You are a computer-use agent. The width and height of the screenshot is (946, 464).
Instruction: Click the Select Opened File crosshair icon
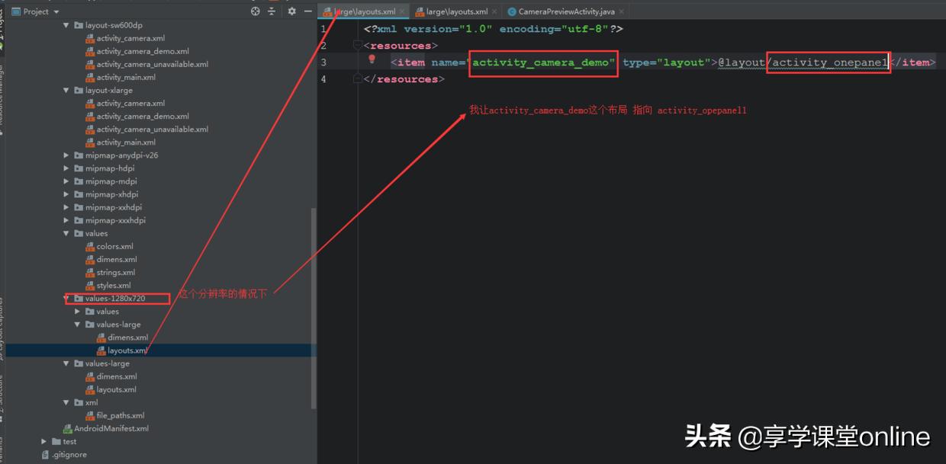tap(255, 11)
